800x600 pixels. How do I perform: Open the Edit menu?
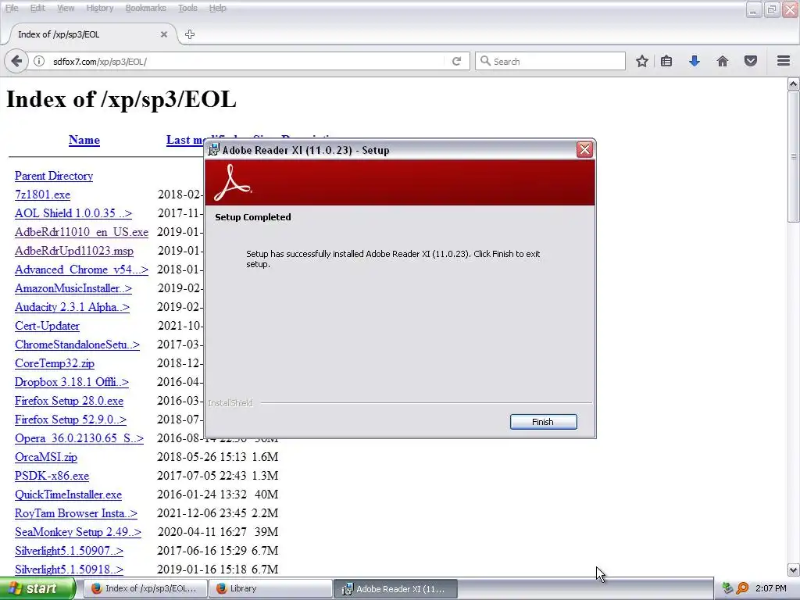click(x=37, y=8)
